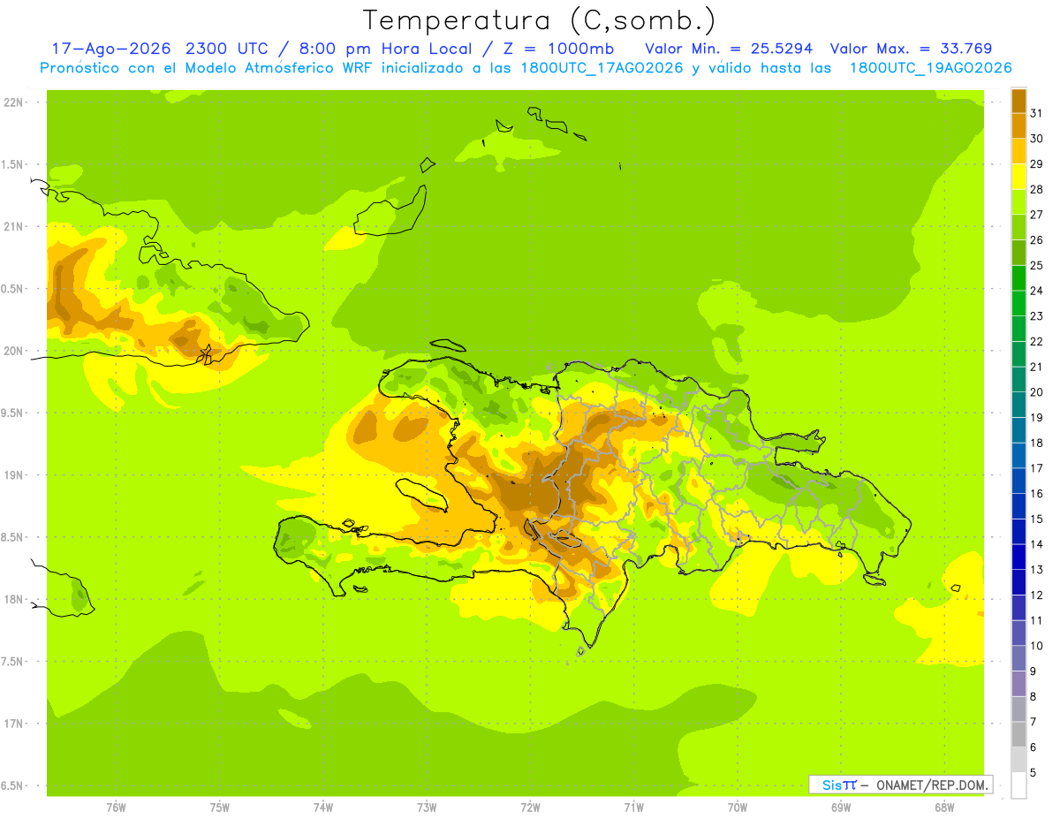Screen dimensions: 1060x819
Task: Click the color bar label "25"
Action: coord(1037,265)
